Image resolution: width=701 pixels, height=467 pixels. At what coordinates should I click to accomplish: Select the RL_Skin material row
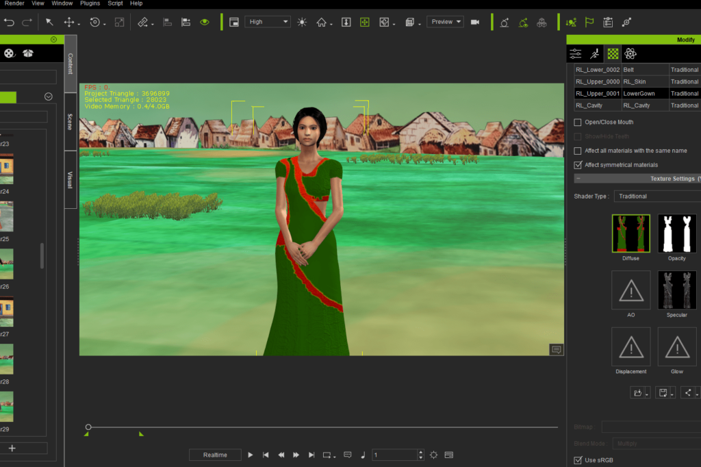pyautogui.click(x=635, y=81)
